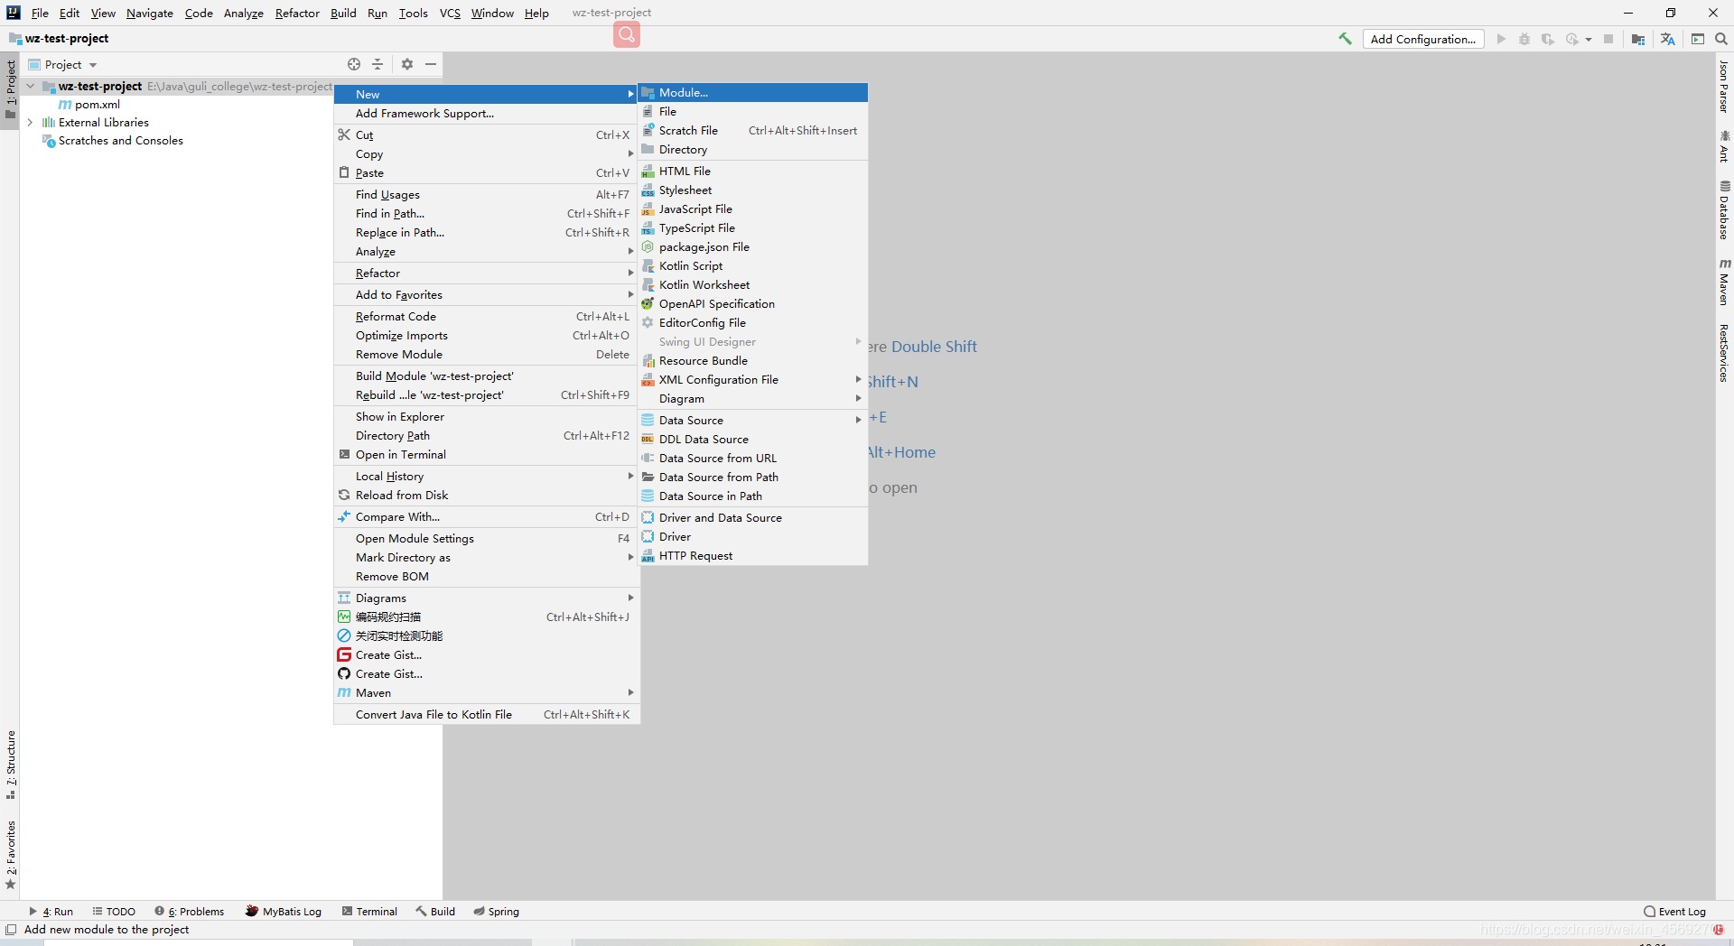The height and width of the screenshot is (946, 1734).
Task: Click Add Configuration... button
Action: pos(1423,39)
